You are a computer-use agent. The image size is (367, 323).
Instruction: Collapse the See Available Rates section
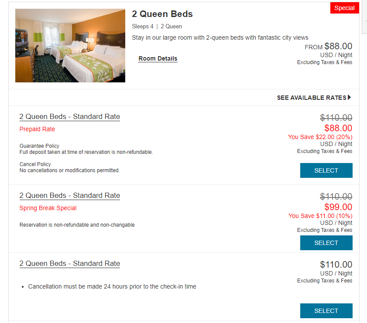314,98
